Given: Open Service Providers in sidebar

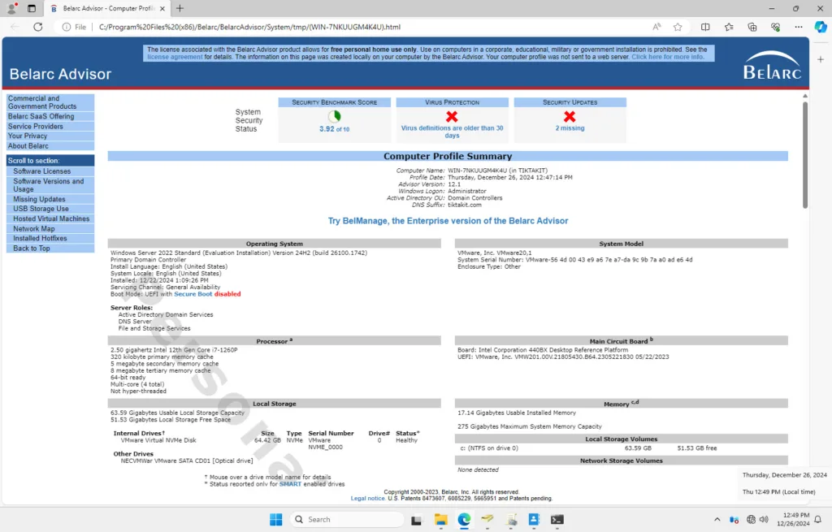Looking at the screenshot, I should coord(50,126).
